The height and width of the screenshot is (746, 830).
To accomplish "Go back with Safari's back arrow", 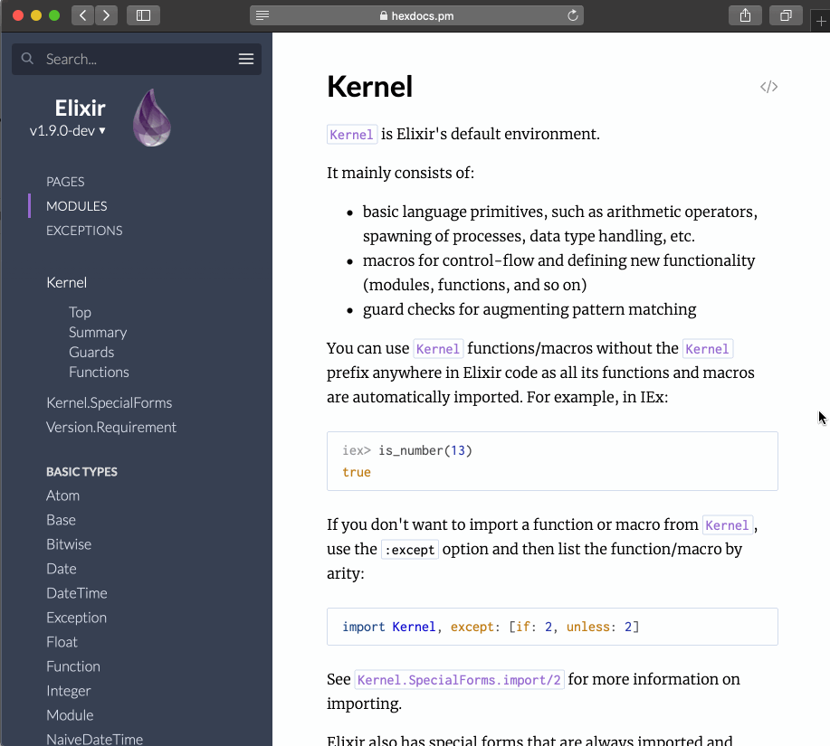I will click(83, 15).
